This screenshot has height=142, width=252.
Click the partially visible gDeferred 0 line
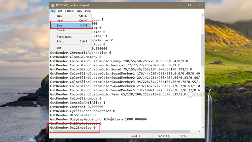[102, 40]
